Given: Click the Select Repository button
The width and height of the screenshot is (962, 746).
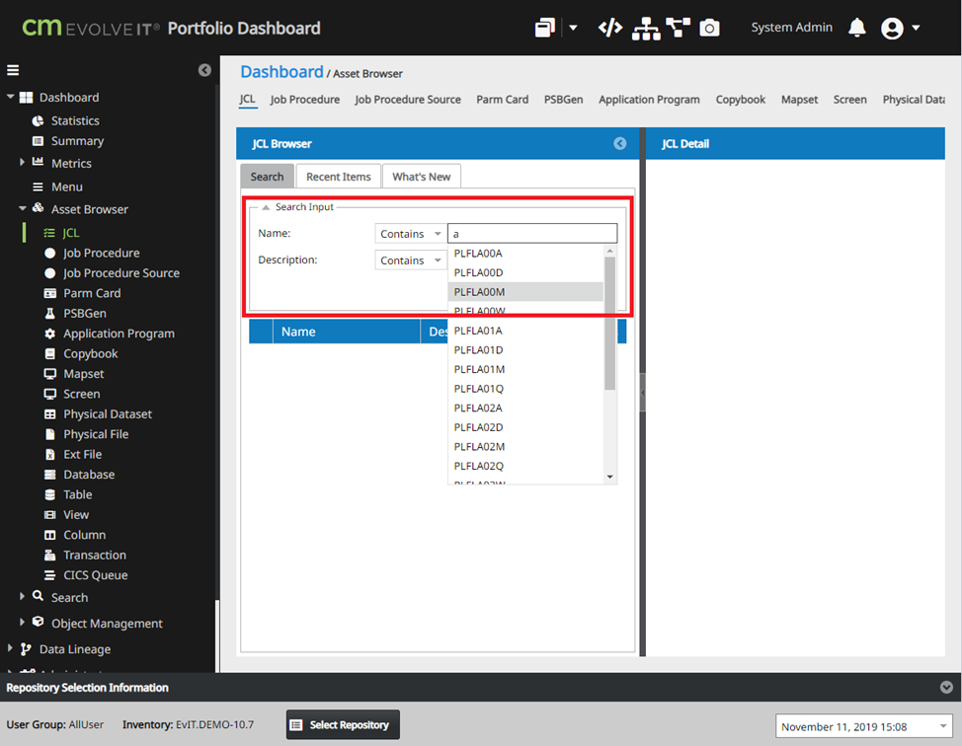Looking at the screenshot, I should pyautogui.click(x=343, y=724).
